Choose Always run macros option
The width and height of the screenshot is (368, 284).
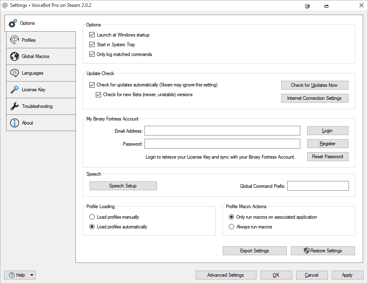point(231,227)
